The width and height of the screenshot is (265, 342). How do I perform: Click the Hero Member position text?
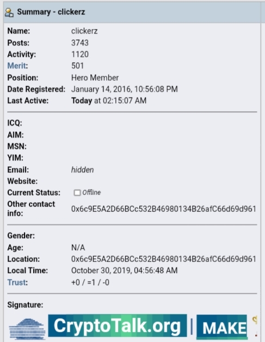[x=95, y=78]
